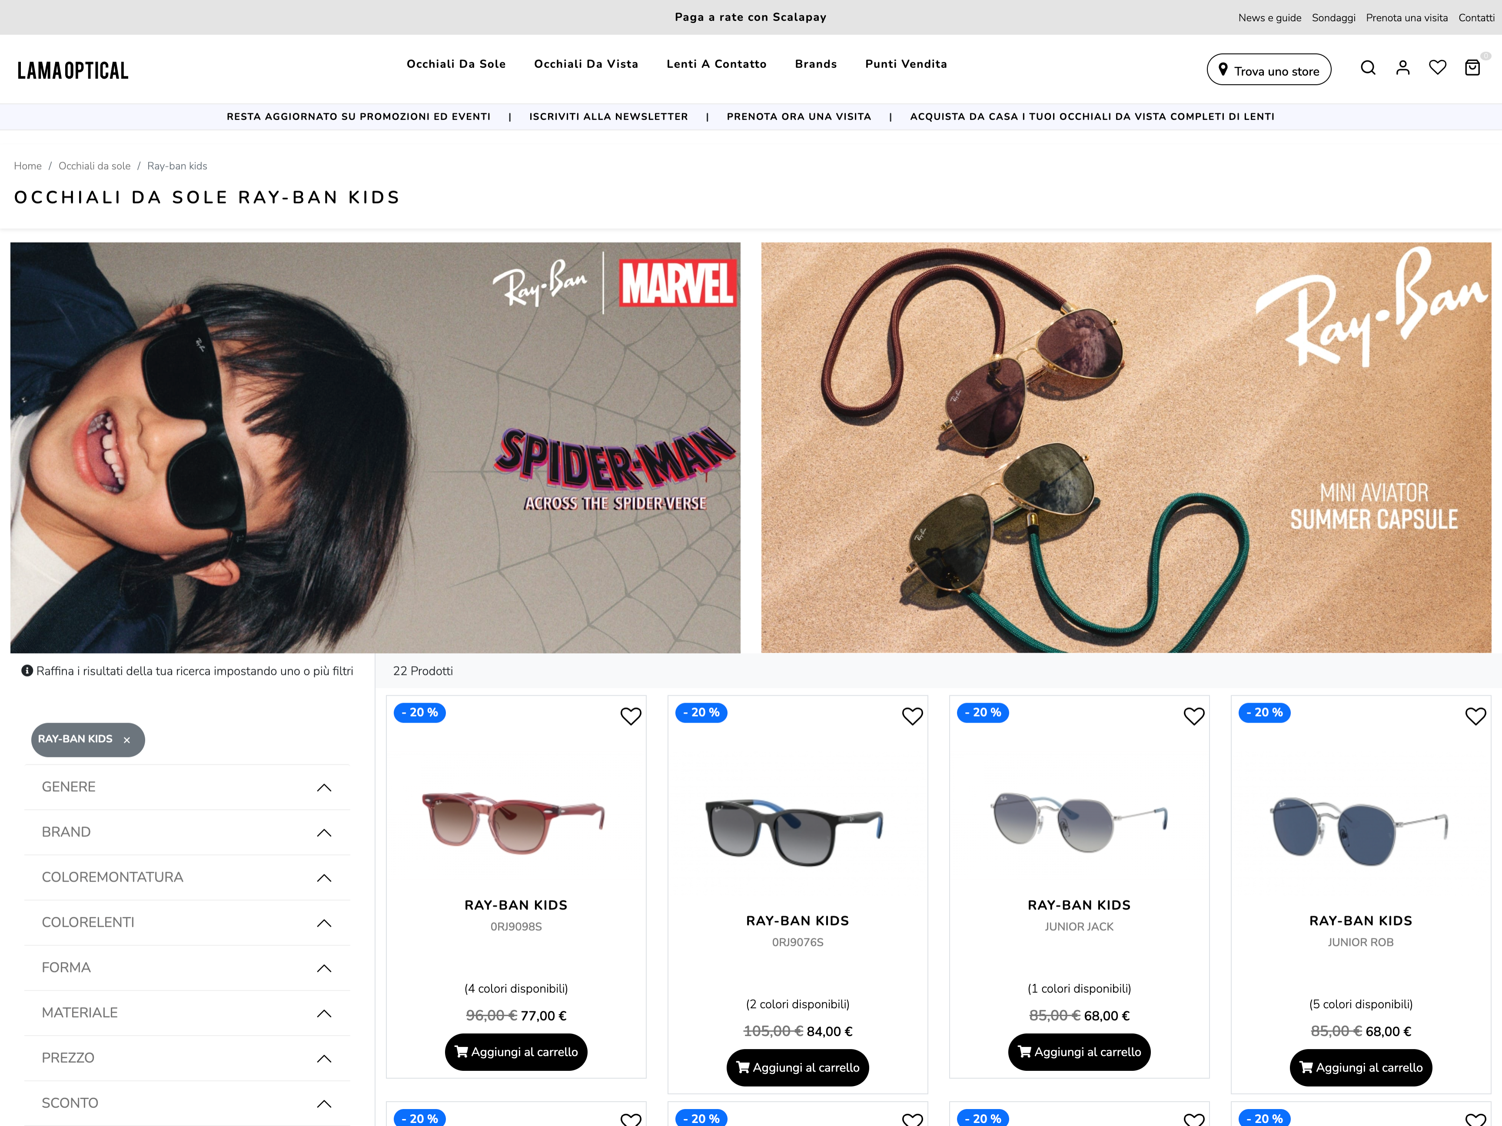Click the Occhiali da sole breadcrumb
Screen dimensions: 1502x1126
[94, 166]
